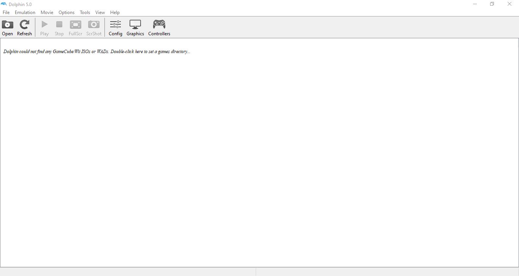
Task: Open the Help menu
Action: 115,13
